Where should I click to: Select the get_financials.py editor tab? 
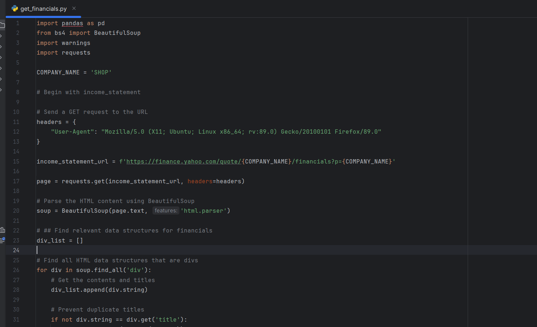pyautogui.click(x=43, y=9)
